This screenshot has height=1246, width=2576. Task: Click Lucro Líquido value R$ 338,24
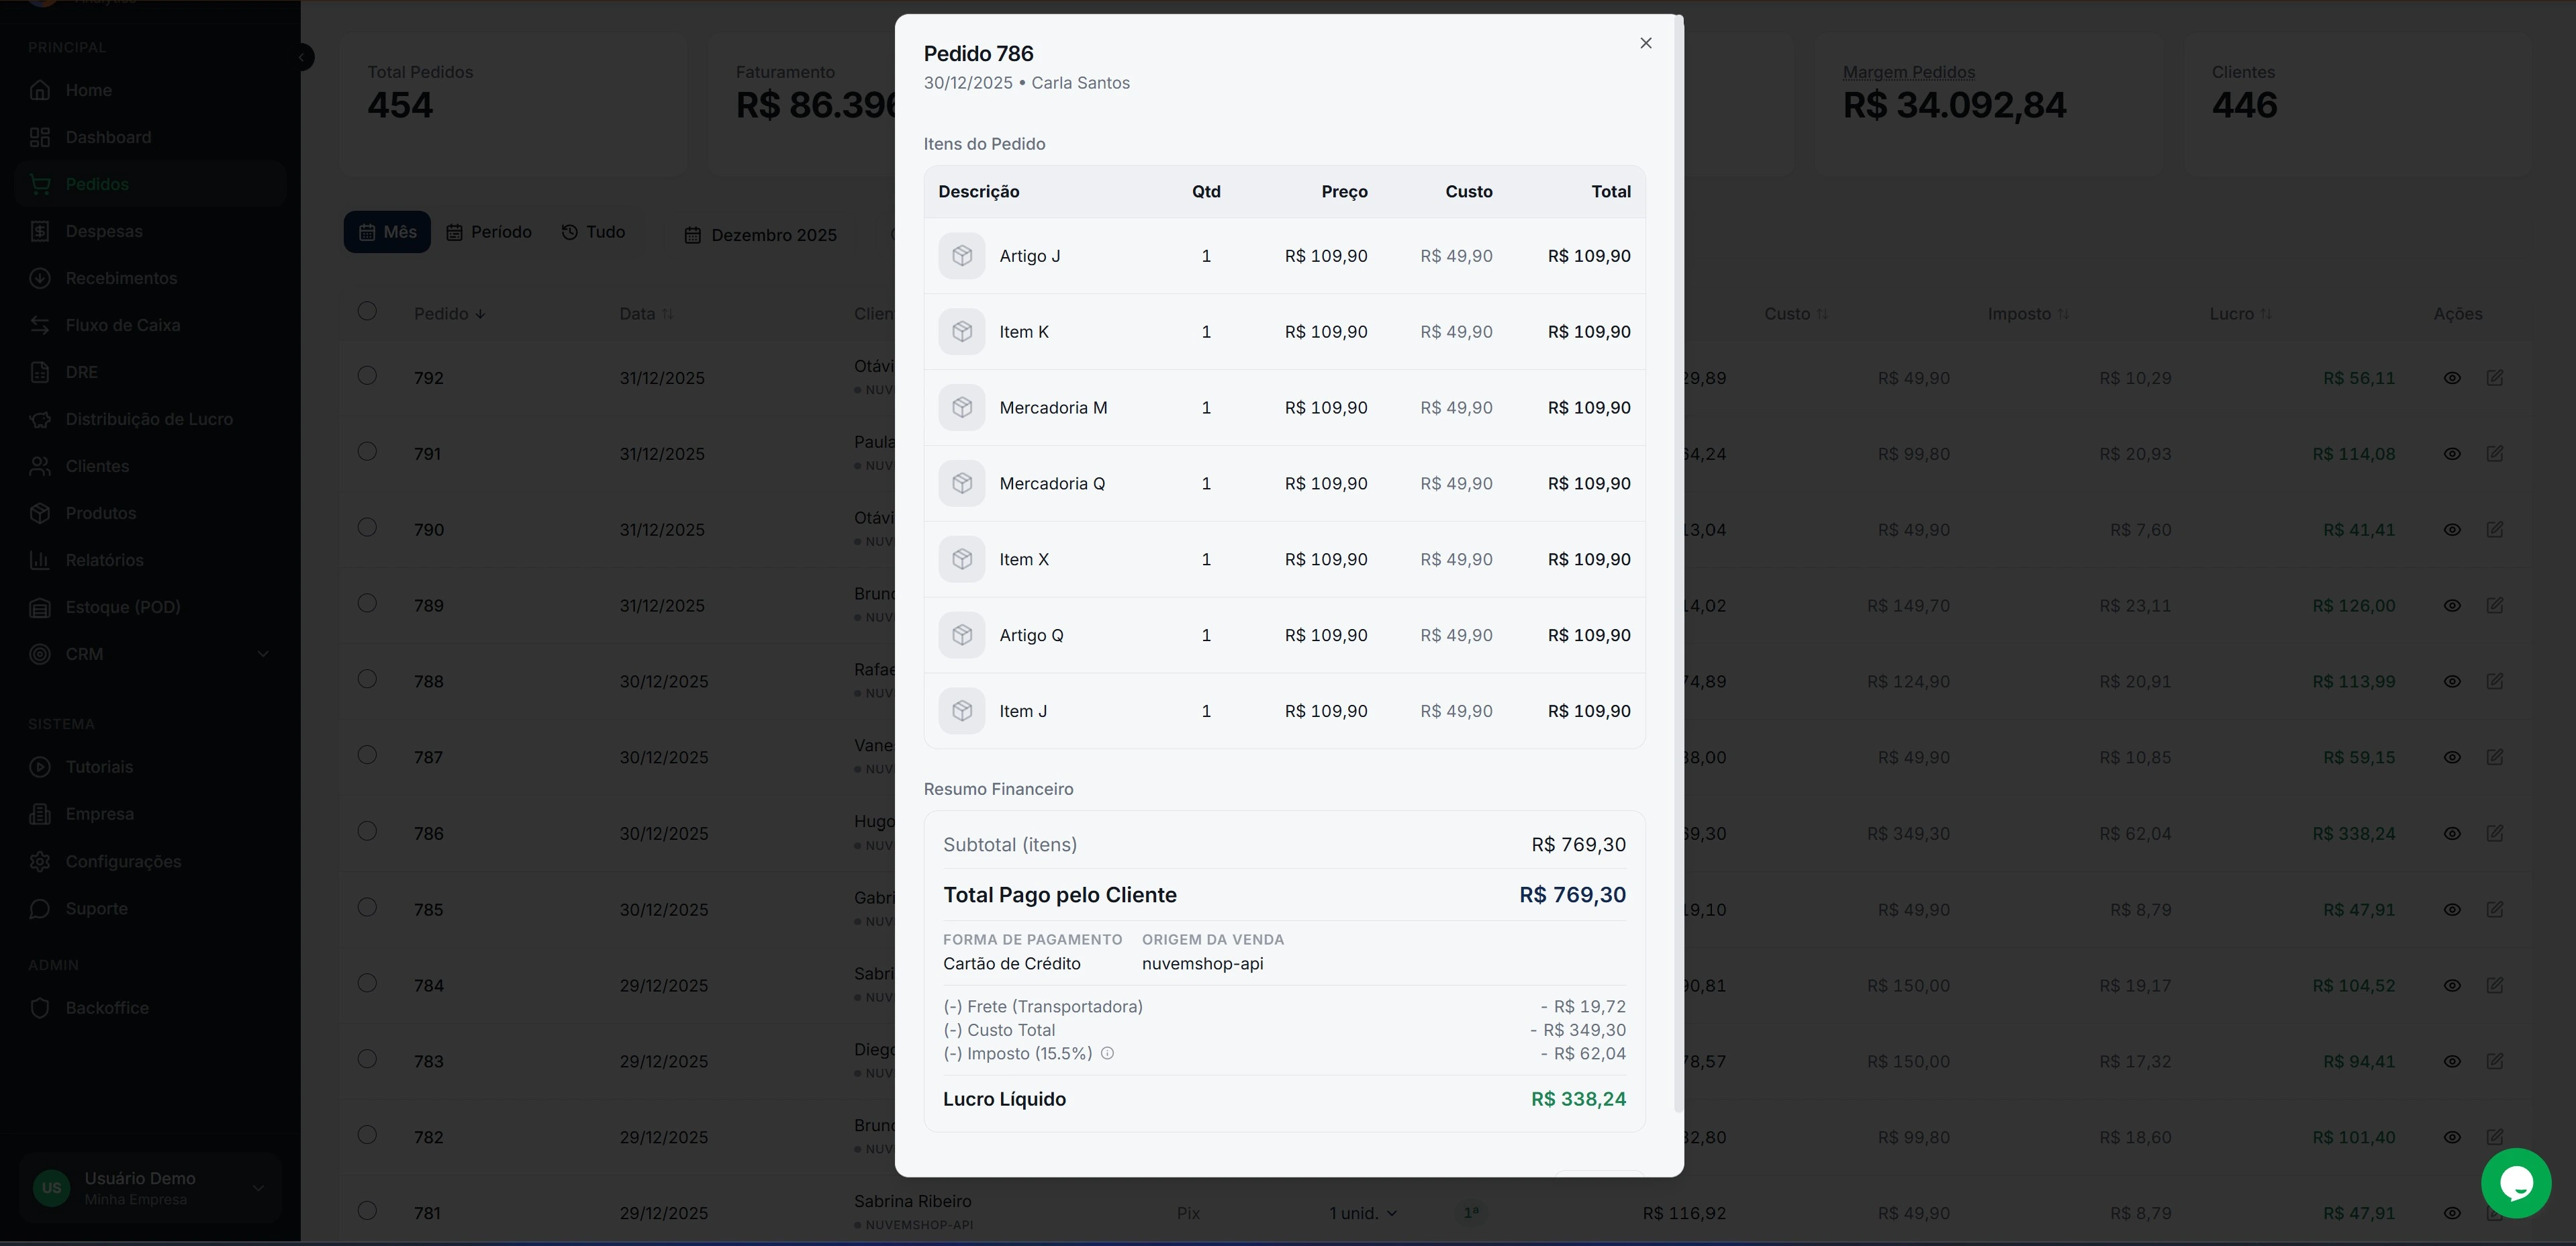click(x=1578, y=1099)
